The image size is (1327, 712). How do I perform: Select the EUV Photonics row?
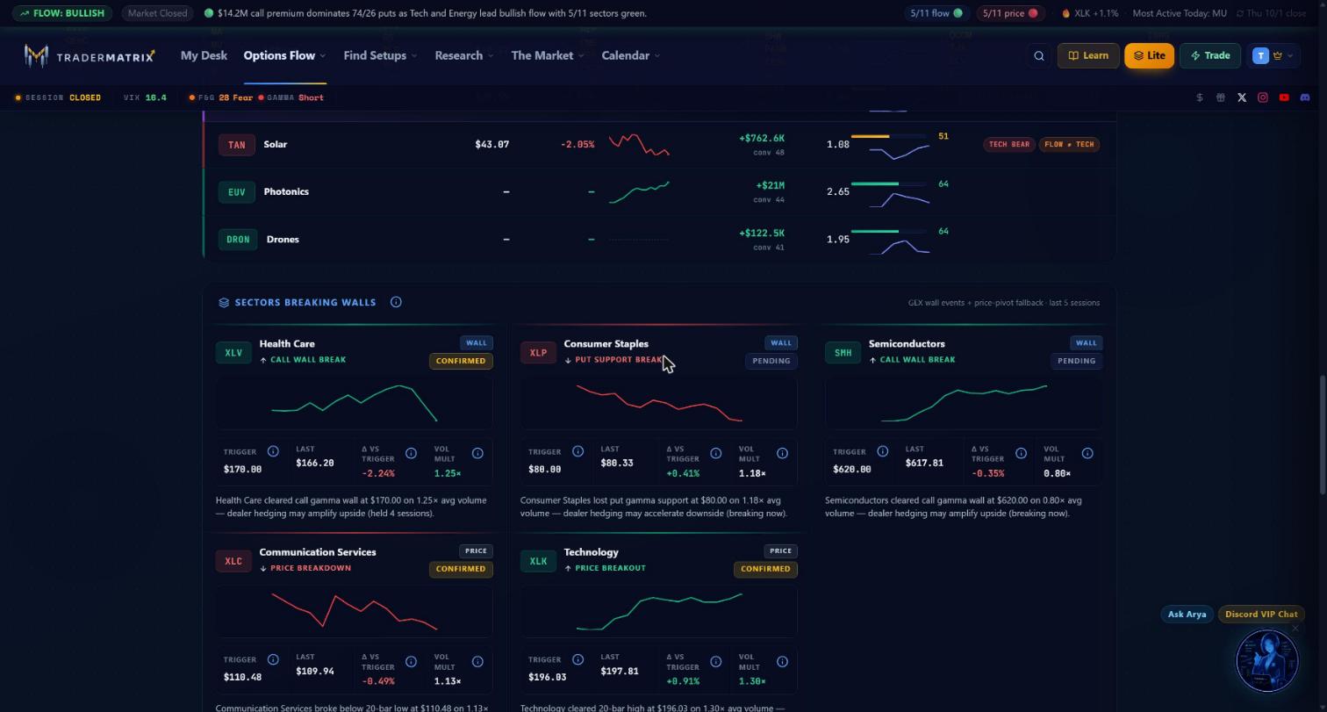659,191
